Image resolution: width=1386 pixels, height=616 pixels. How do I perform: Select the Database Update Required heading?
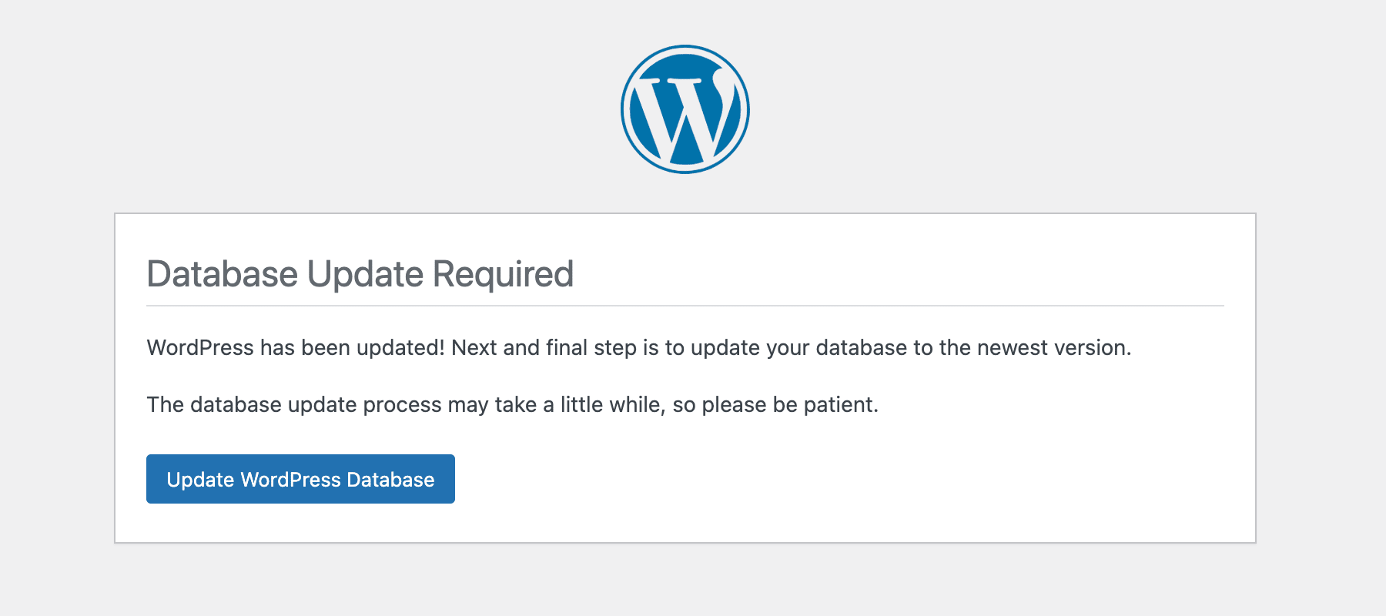[x=360, y=274]
